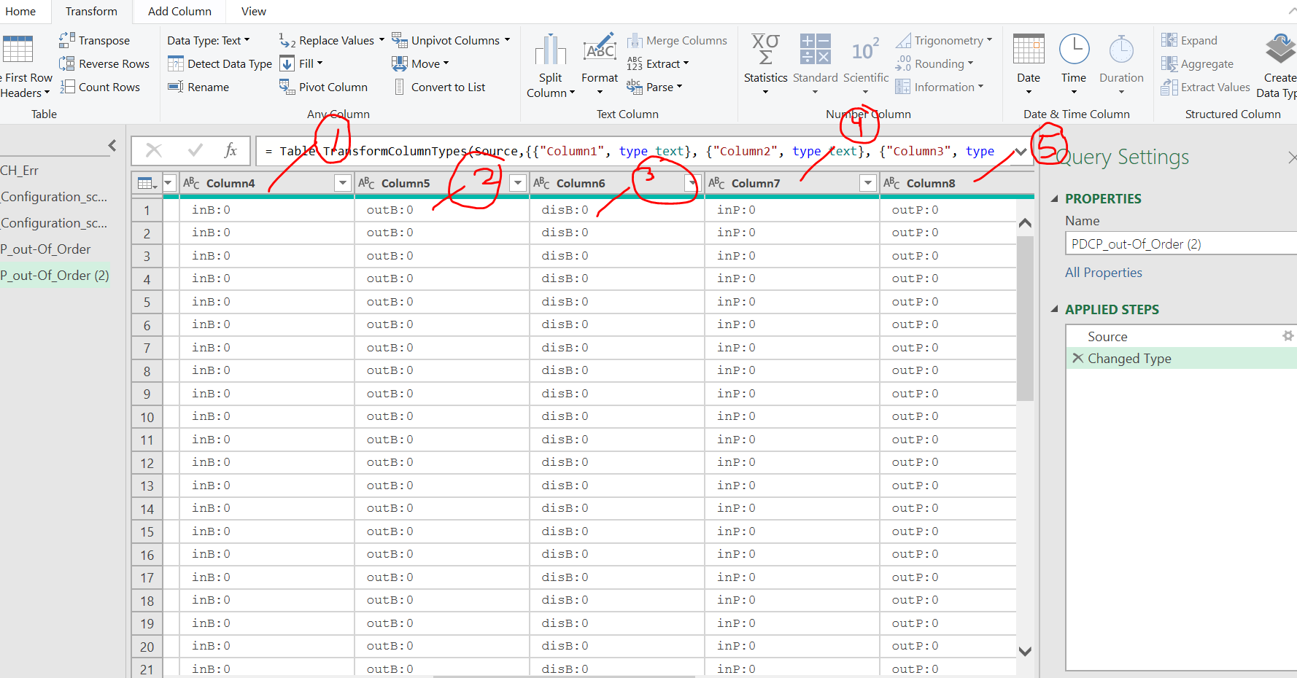Open the View ribbon tab
The height and width of the screenshot is (678, 1297).
tap(253, 12)
